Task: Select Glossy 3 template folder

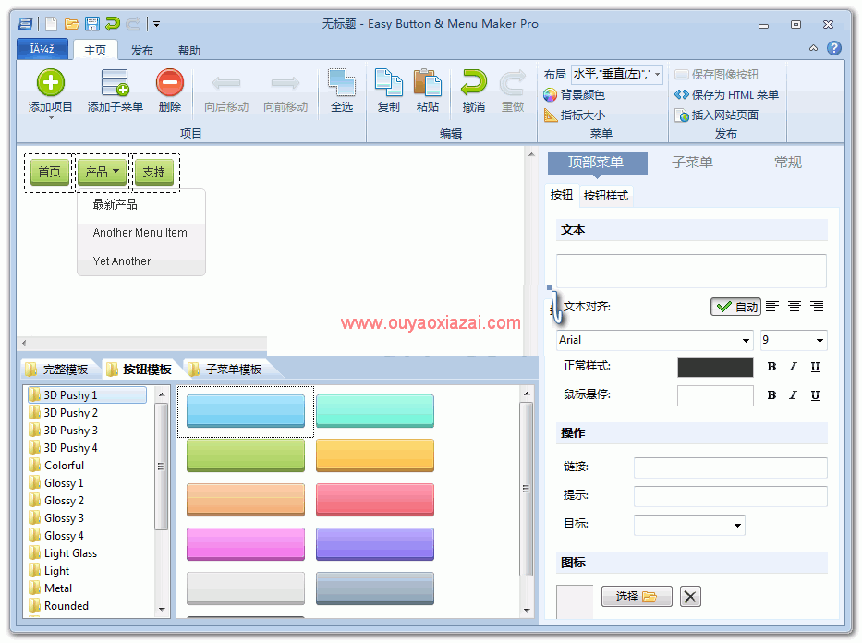Action: coord(56,518)
